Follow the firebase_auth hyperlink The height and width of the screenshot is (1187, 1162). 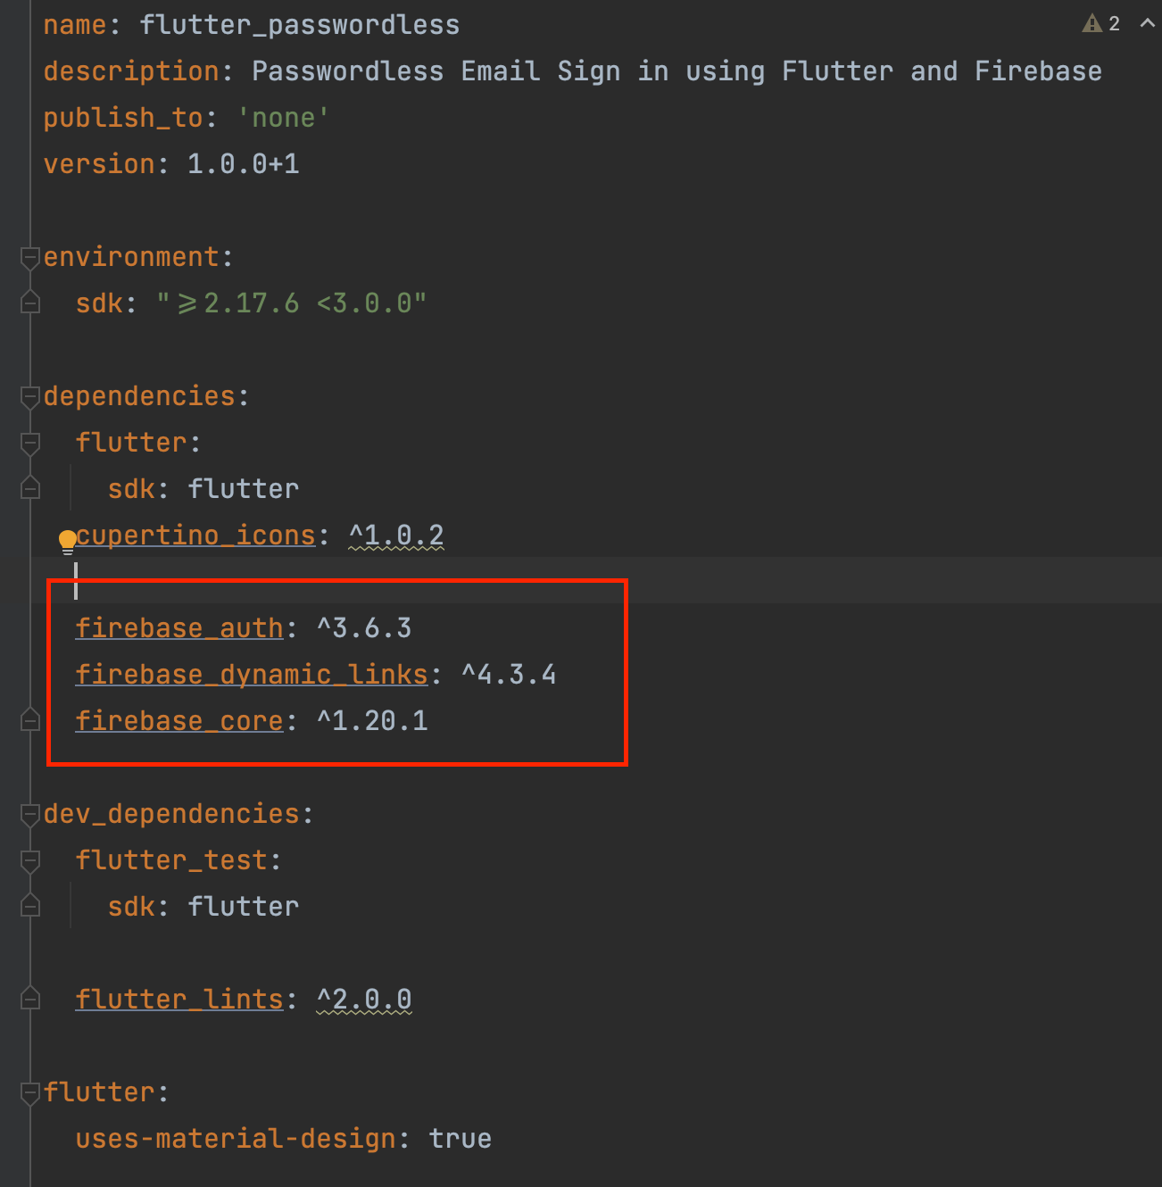[178, 627]
